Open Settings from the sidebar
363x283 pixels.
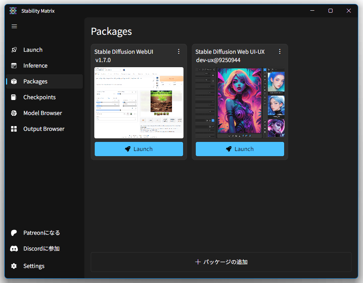(x=44, y=266)
